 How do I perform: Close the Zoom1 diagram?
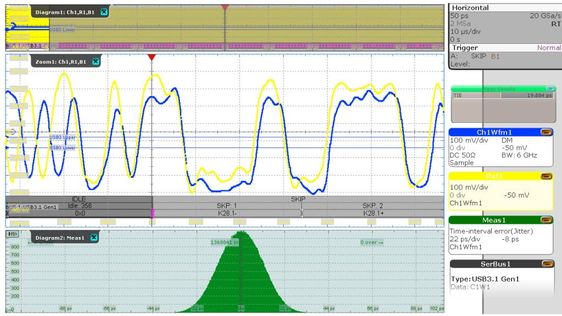tap(97, 61)
